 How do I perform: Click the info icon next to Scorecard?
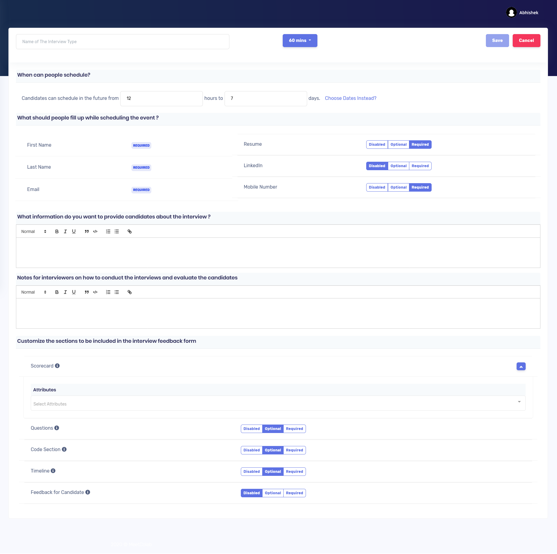pyautogui.click(x=57, y=366)
